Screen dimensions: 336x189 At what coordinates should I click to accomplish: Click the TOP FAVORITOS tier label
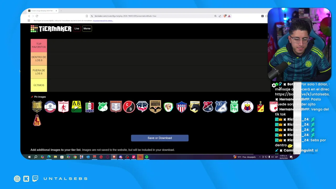(x=39, y=45)
